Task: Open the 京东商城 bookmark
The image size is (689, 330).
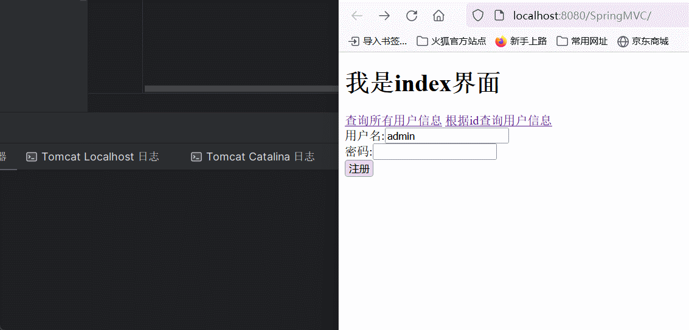Action: (x=643, y=41)
